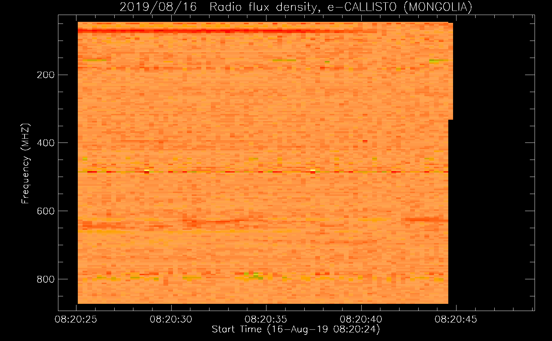Image resolution: width=552 pixels, height=341 pixels.
Task: Click the 08:20:35 time label
Action: tap(266, 320)
